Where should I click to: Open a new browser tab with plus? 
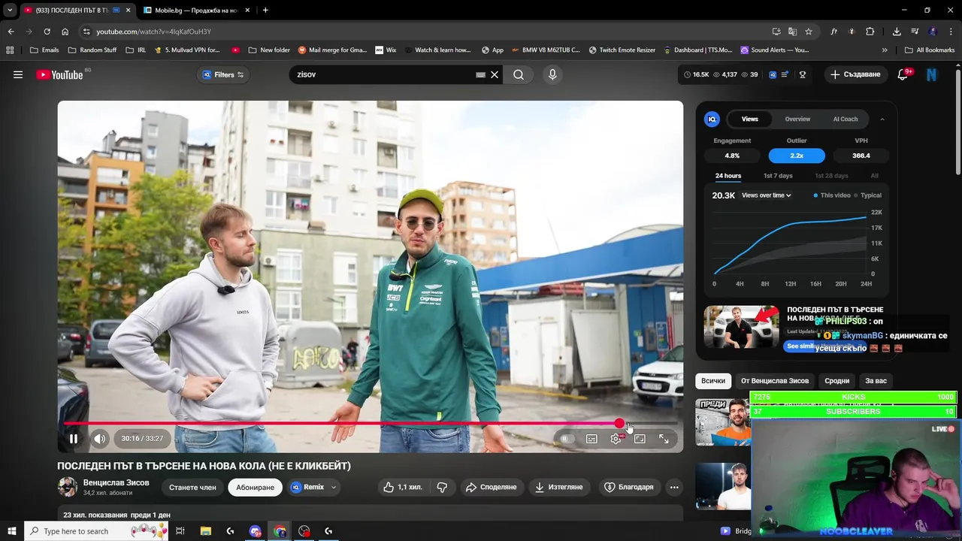(x=265, y=11)
